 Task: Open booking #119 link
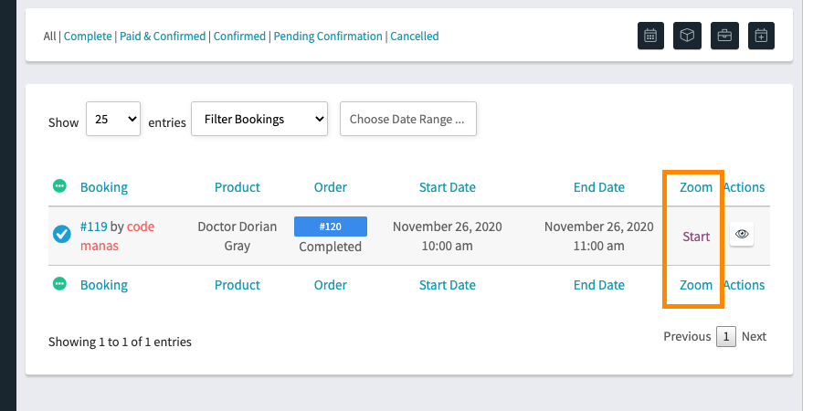[94, 227]
